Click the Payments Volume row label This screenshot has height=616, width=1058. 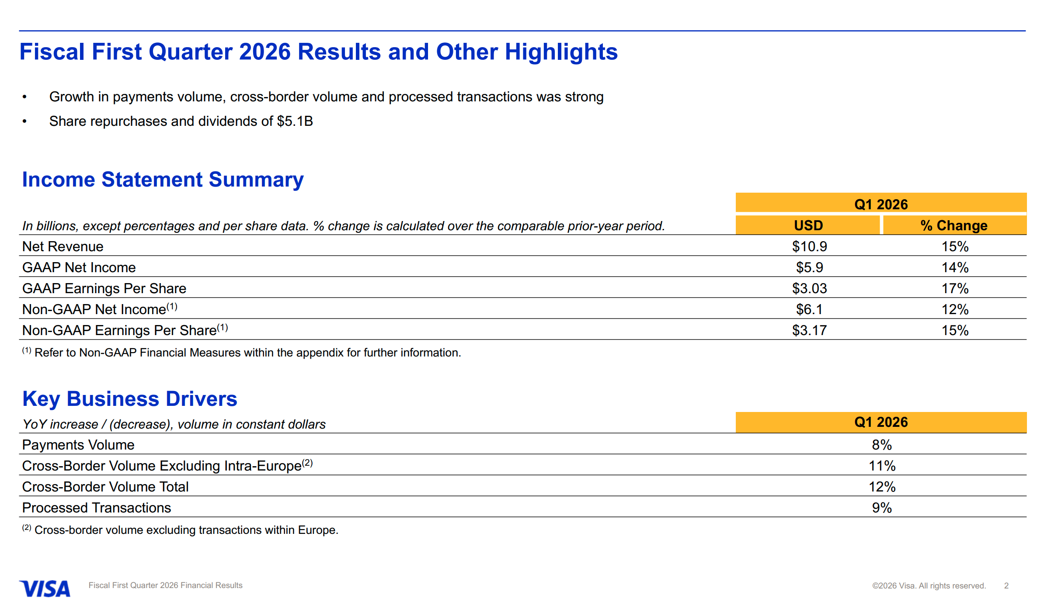(78, 445)
